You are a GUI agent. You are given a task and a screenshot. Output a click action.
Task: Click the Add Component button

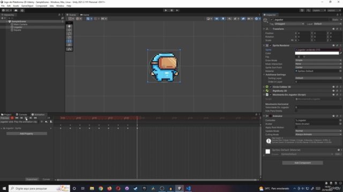[x=302, y=163]
